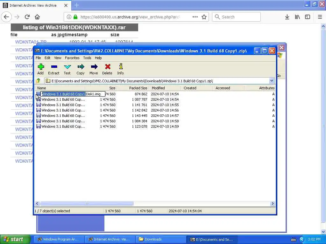The width and height of the screenshot is (326, 244).
Task: Open the View menu in 7-Zip
Action: coord(58,58)
